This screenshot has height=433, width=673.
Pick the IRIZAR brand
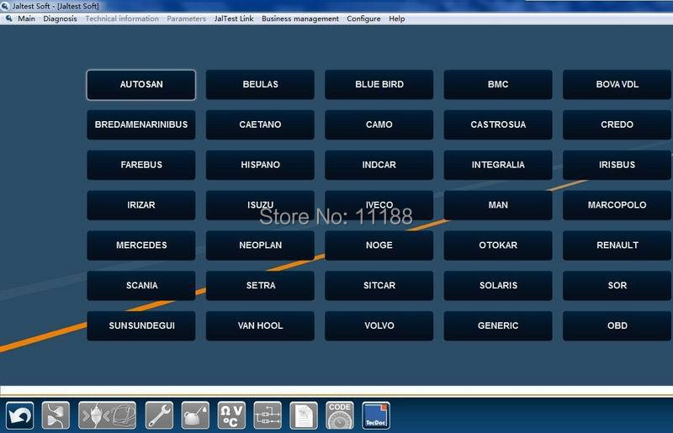pyautogui.click(x=141, y=205)
